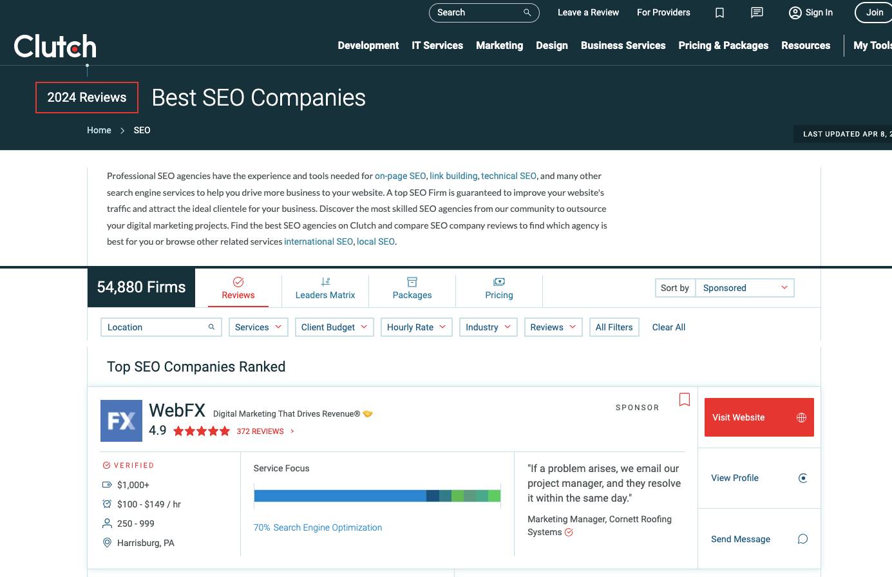Open the Sort by Sponsored dropdown
This screenshot has width=892, height=577.
(745, 288)
